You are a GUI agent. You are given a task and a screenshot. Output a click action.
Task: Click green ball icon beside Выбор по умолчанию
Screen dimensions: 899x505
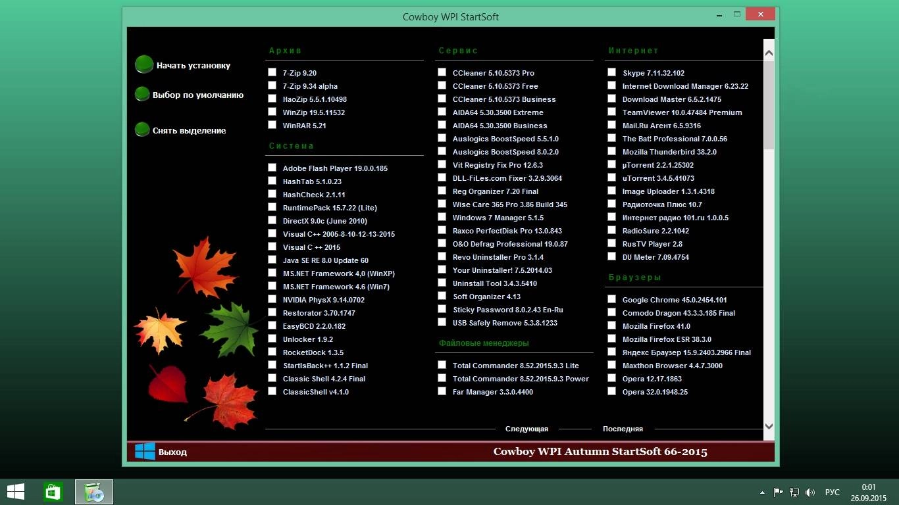click(142, 95)
